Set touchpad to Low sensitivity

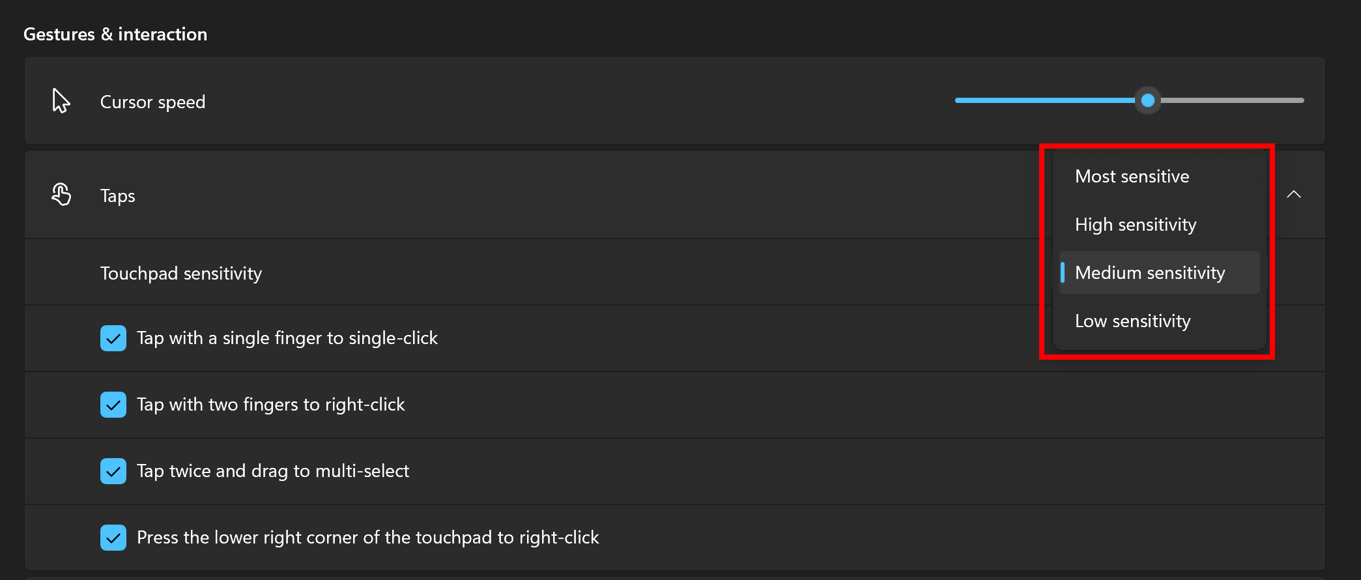pyautogui.click(x=1132, y=321)
